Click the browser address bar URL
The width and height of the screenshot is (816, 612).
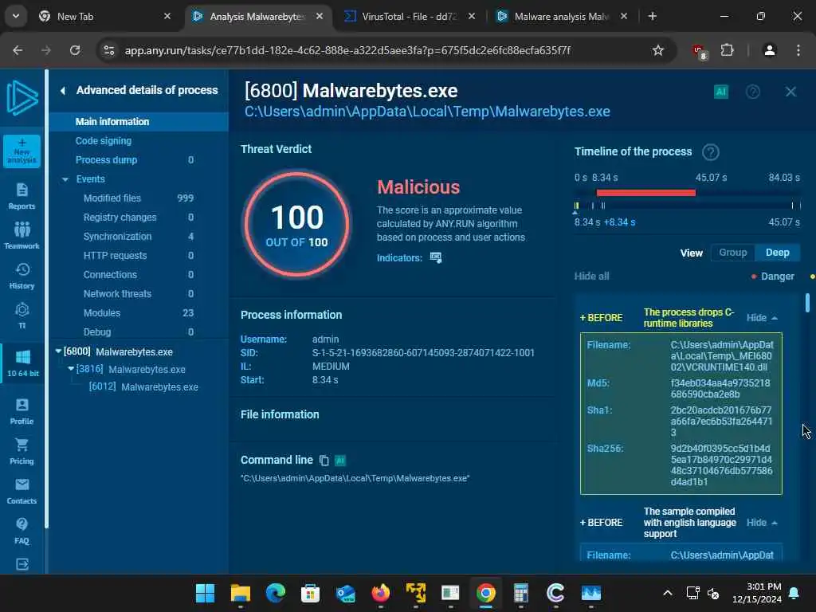point(347,50)
